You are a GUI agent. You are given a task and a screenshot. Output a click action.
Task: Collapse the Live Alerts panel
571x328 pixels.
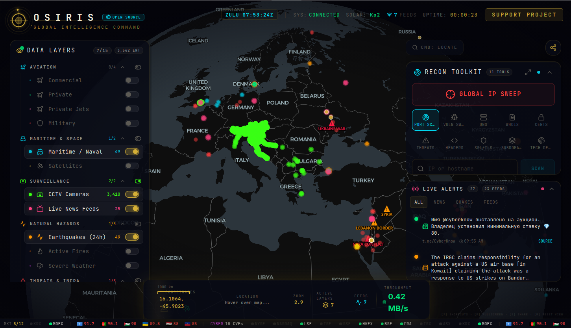[x=551, y=189]
